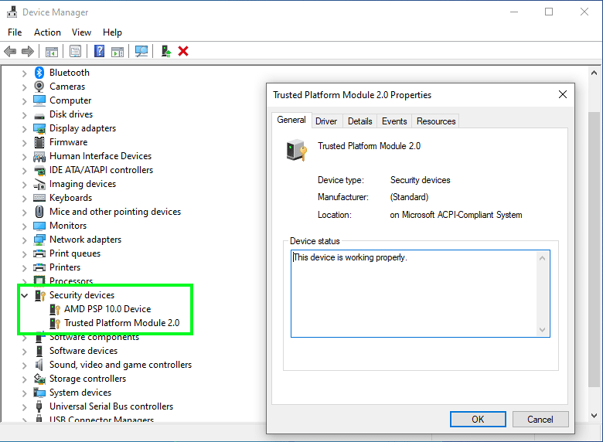Click the Back arrow toolbar icon
Viewport: 603px width, 442px height.
[x=10, y=51]
